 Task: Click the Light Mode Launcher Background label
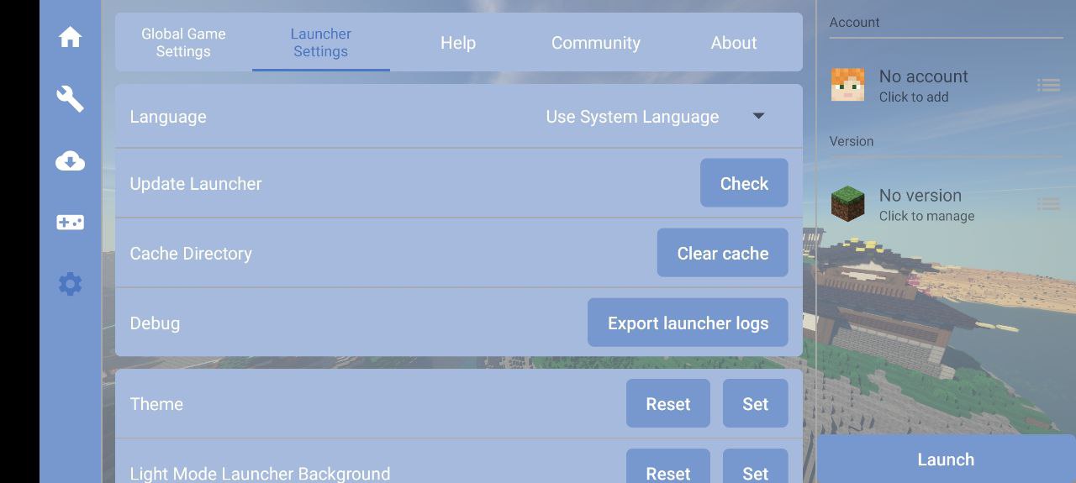pyautogui.click(x=260, y=474)
